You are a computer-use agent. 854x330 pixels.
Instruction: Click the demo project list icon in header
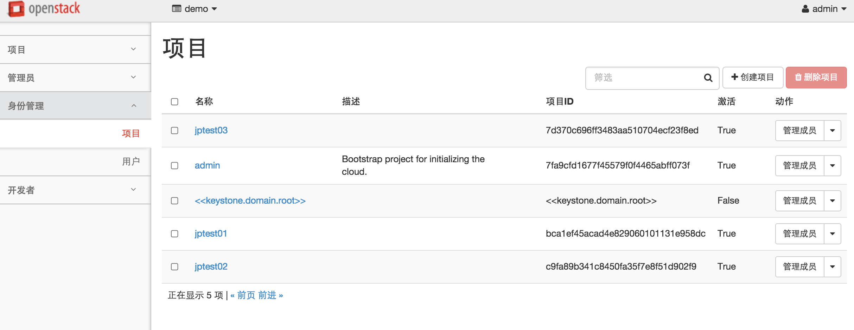[x=177, y=9]
